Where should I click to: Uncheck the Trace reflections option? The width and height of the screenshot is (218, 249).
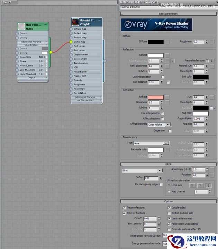124,208
